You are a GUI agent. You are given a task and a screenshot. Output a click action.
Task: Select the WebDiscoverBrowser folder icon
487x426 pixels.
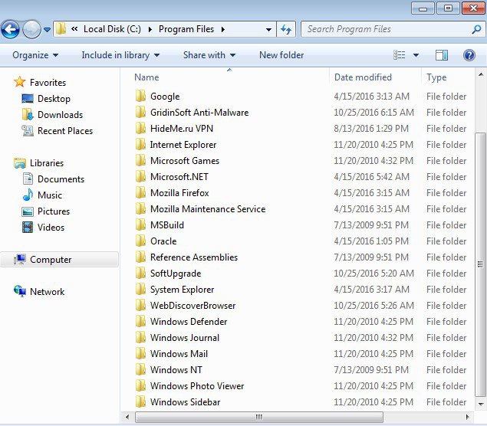click(140, 306)
